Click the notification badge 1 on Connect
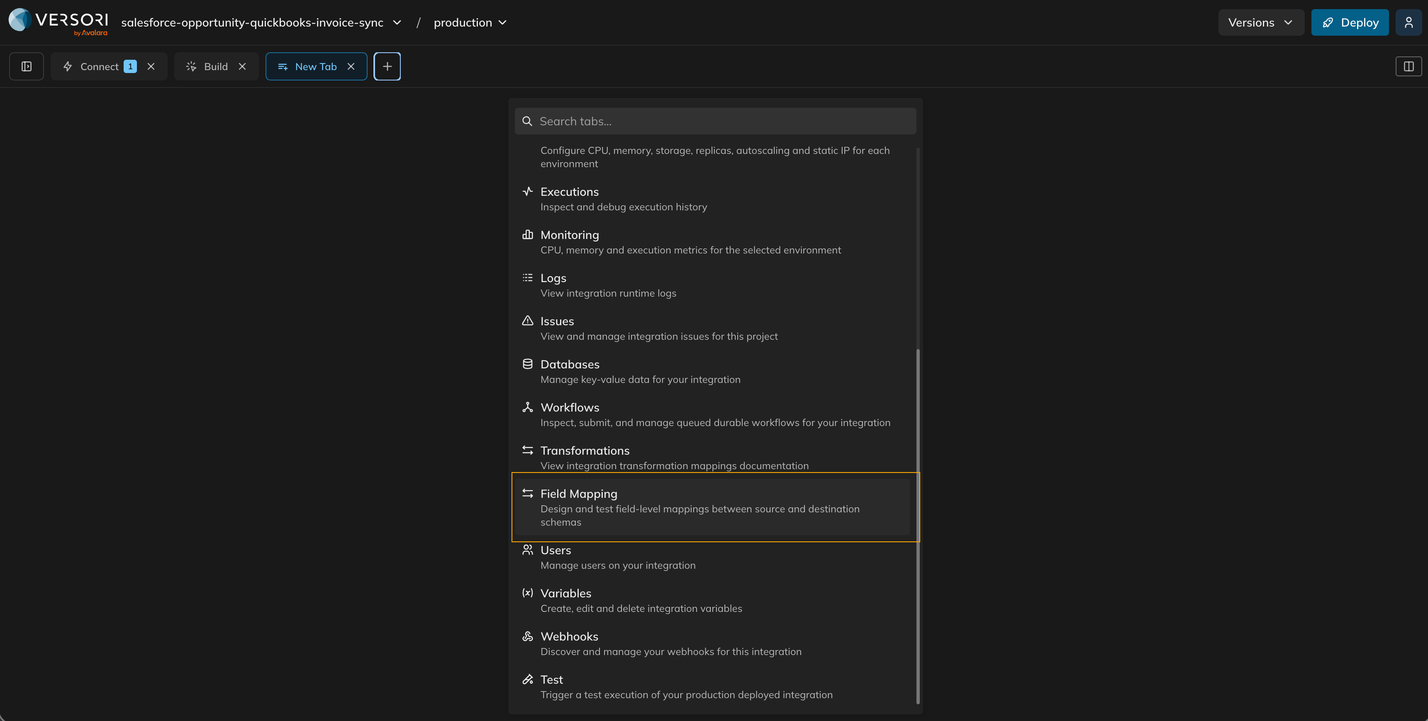The width and height of the screenshot is (1428, 721). pos(130,66)
